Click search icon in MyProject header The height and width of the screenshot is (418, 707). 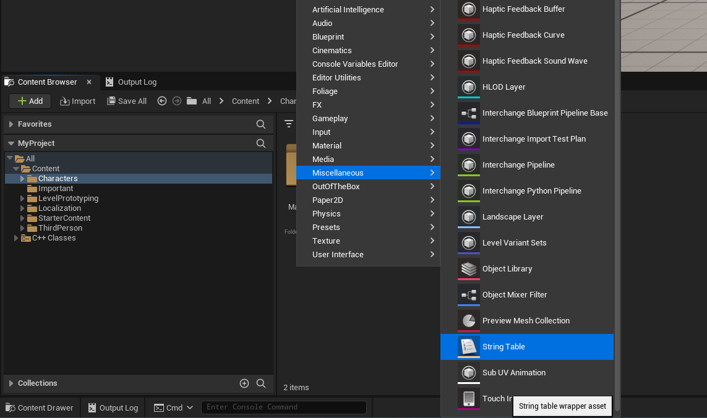(261, 143)
